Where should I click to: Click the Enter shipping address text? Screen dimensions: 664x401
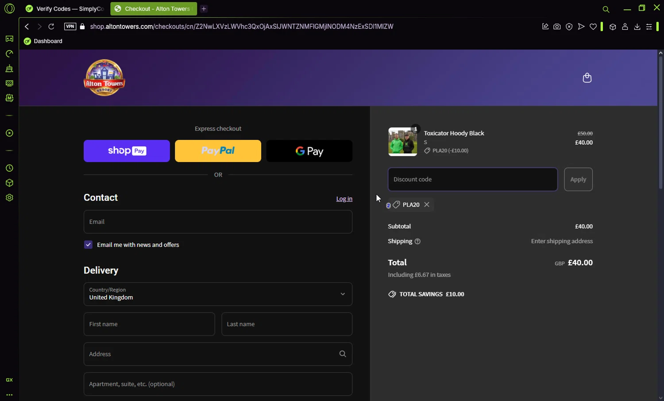(x=562, y=241)
